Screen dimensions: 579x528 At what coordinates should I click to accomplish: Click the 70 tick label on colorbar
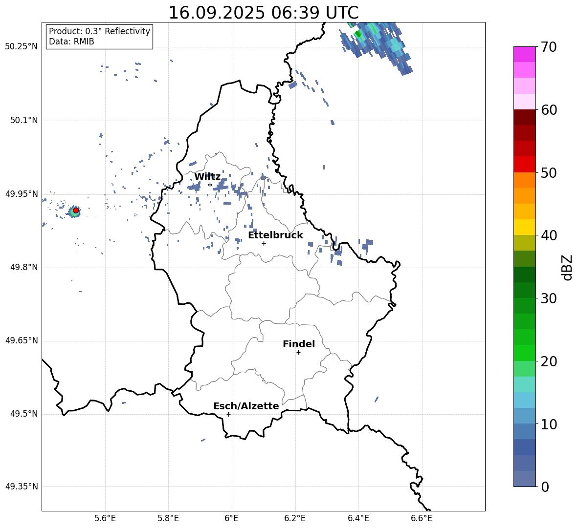(x=549, y=47)
